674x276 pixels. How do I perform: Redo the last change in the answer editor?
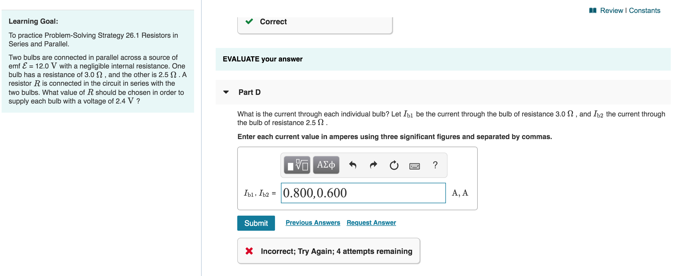[x=373, y=165]
